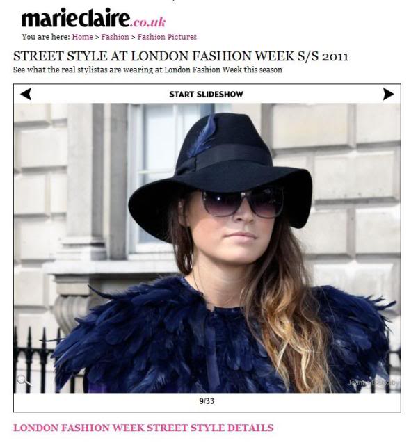Open the marieclaire logo homepage

coord(76,19)
